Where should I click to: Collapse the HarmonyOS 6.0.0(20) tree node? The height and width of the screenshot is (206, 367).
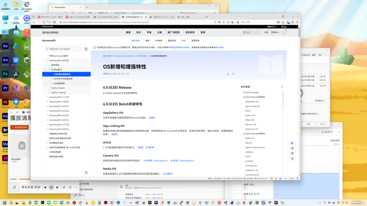point(47,60)
